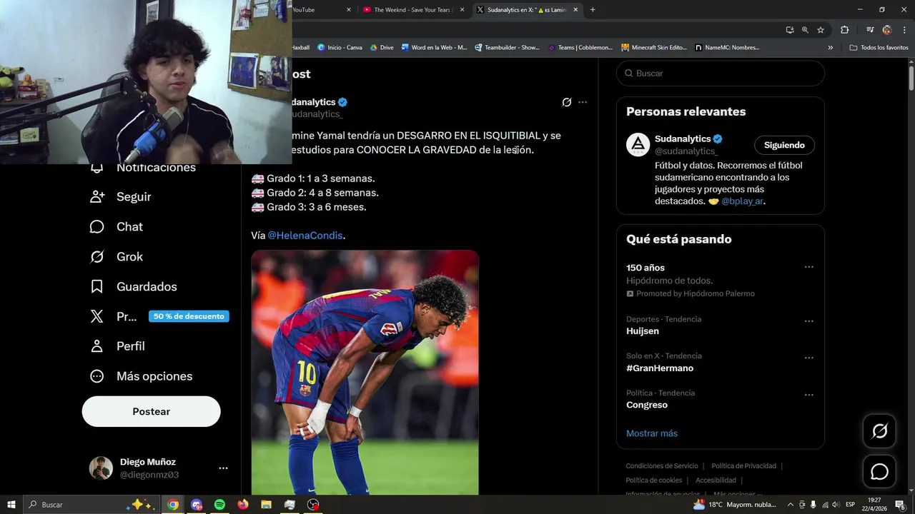Image resolution: width=915 pixels, height=514 pixels.
Task: Open the Chrome three-dot menu
Action: click(x=903, y=30)
